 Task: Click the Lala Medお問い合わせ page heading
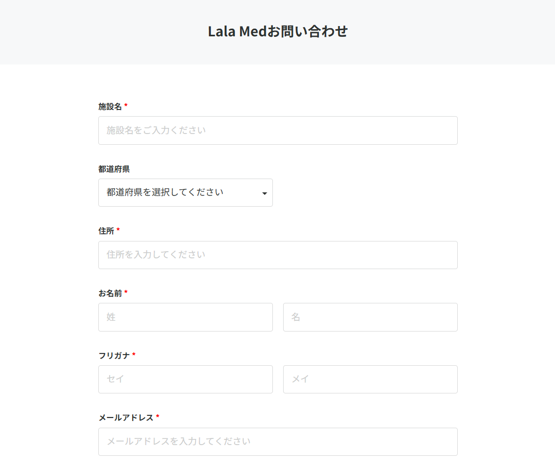tap(278, 32)
